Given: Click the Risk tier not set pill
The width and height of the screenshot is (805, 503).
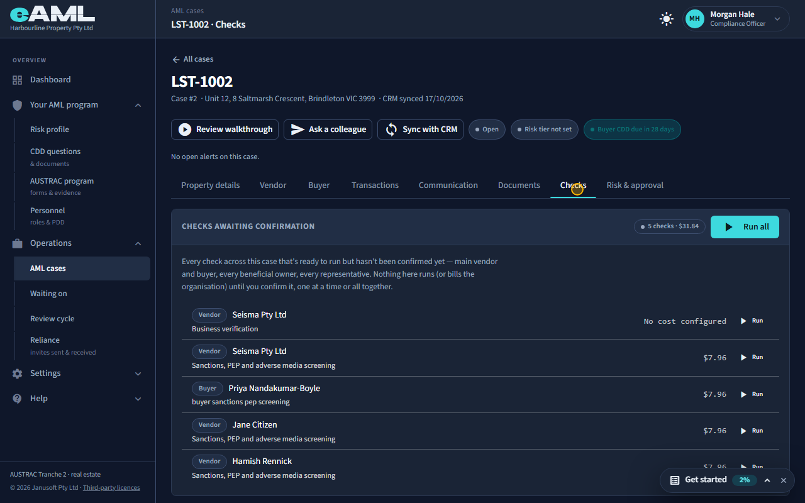Looking at the screenshot, I should [545, 130].
